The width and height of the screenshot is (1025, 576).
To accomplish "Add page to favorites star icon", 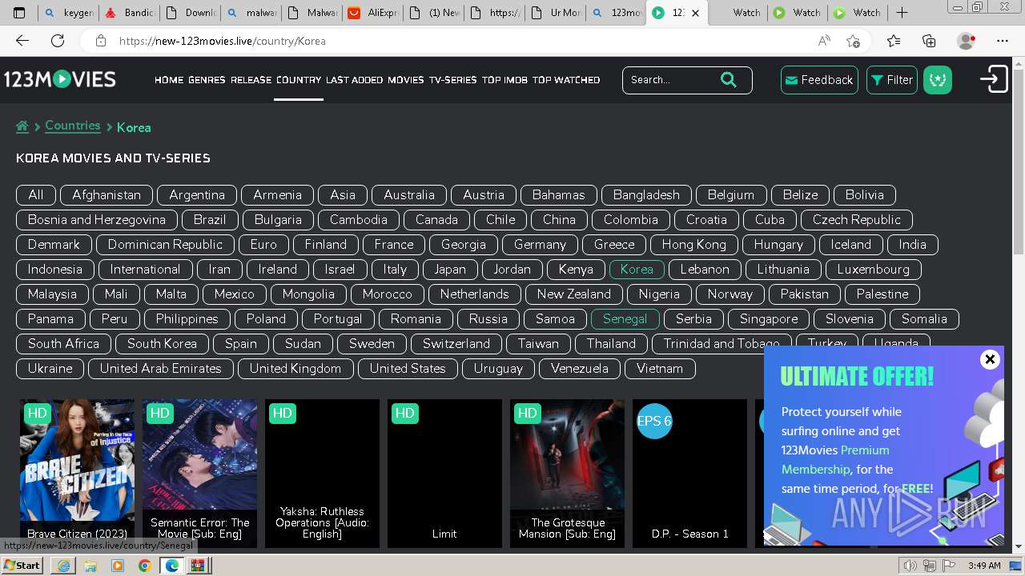I will [853, 41].
